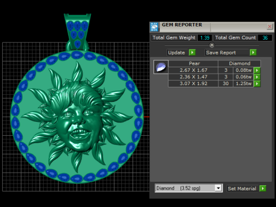Viewport: 276px width, 207px height.
Task: Click the count cell showing 30
Action: pyautogui.click(x=226, y=84)
